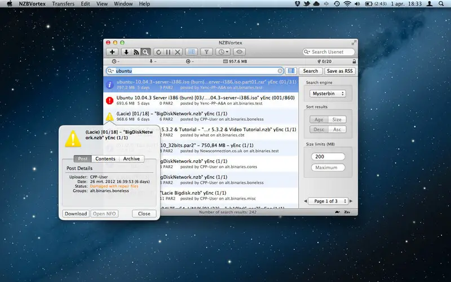Click Save as RSS button
This screenshot has height=282, width=451.
340,71
